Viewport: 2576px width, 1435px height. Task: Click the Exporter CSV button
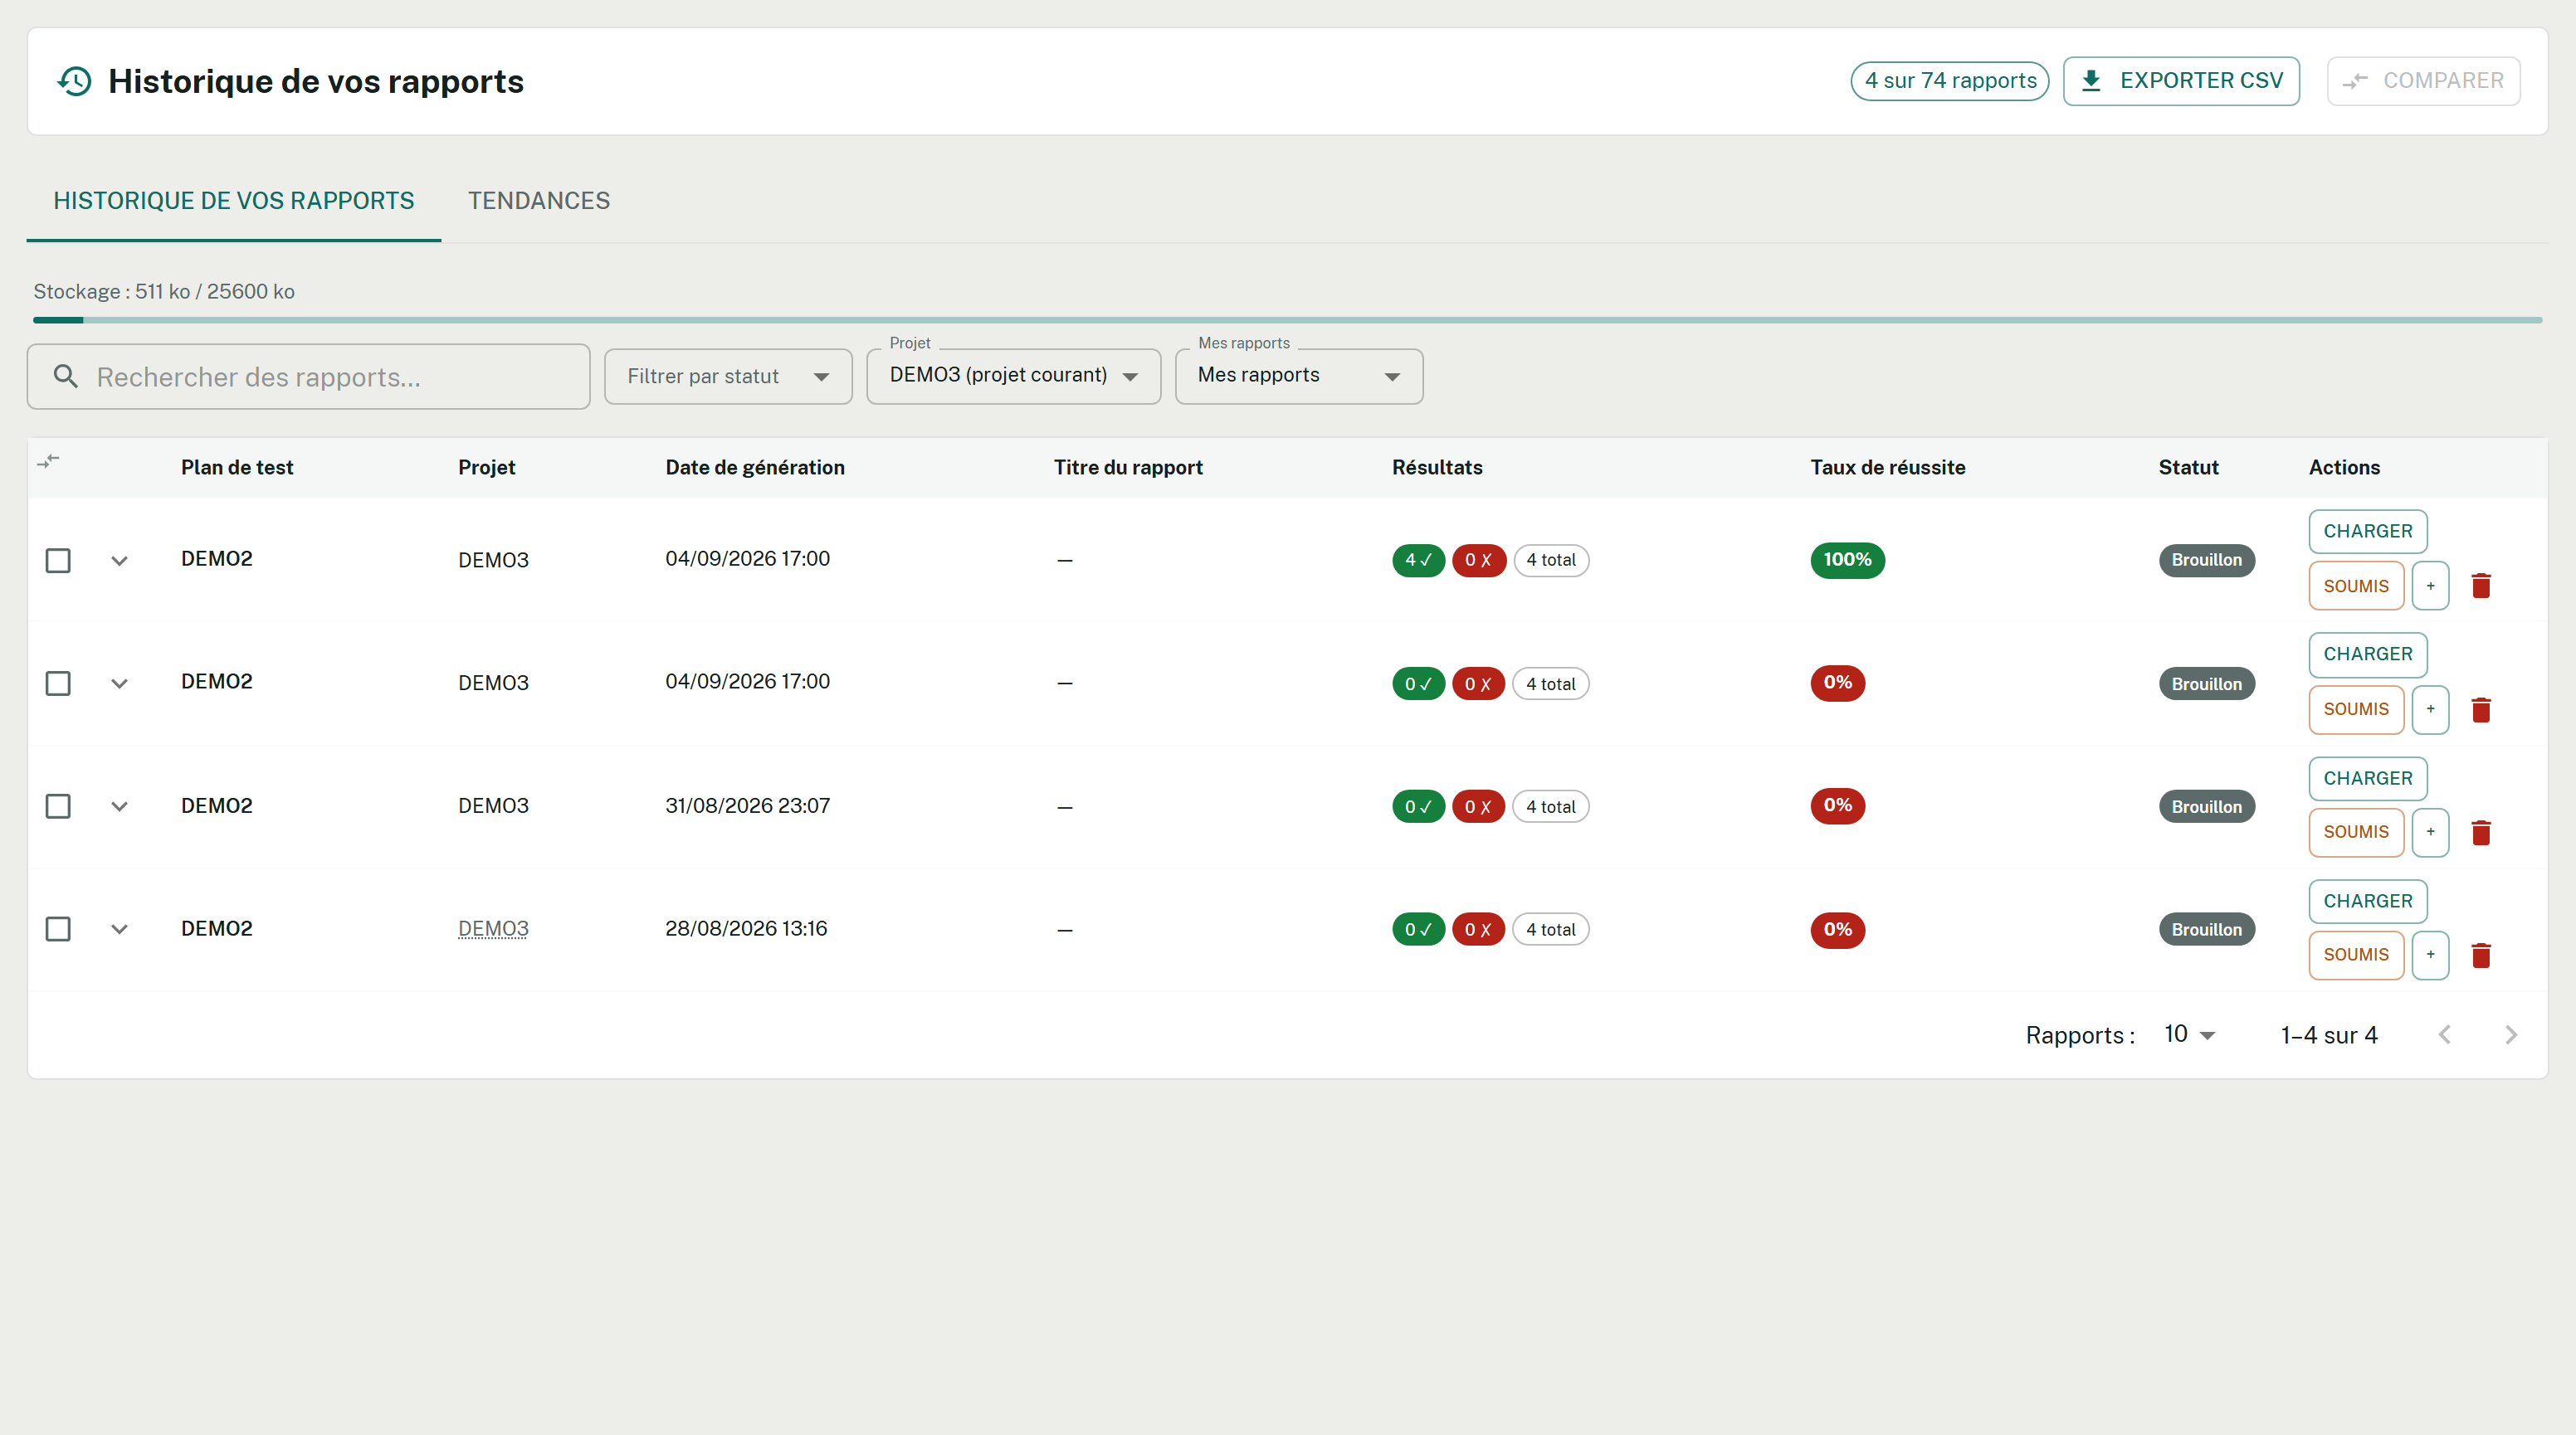coord(2181,81)
